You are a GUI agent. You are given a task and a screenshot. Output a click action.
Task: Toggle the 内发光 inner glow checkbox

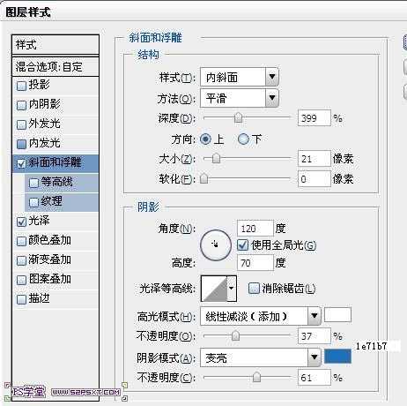(x=21, y=144)
